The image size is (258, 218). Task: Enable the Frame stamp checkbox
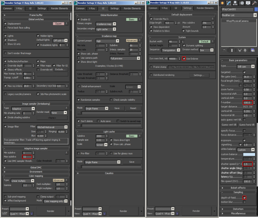click(x=151, y=67)
